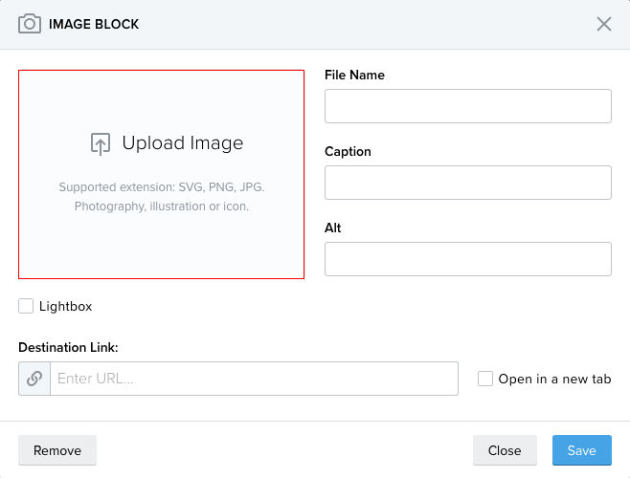Click the File Name label
Viewport: 630px width, 478px height.
[x=354, y=75]
